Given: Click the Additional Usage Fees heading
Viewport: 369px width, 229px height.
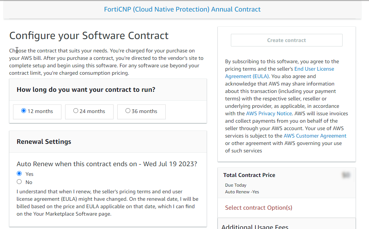Looking at the screenshot, I should (255, 226).
